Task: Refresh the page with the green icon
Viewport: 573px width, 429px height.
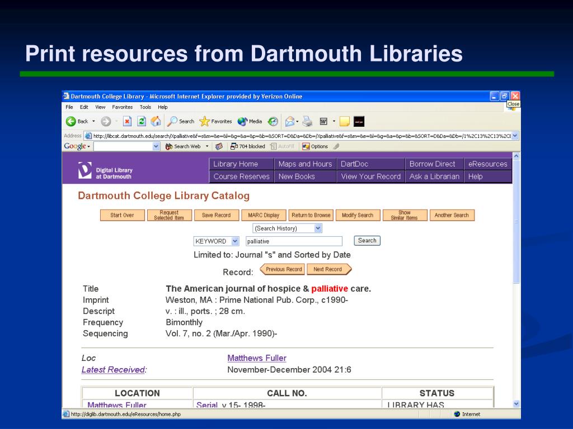Action: [142, 121]
